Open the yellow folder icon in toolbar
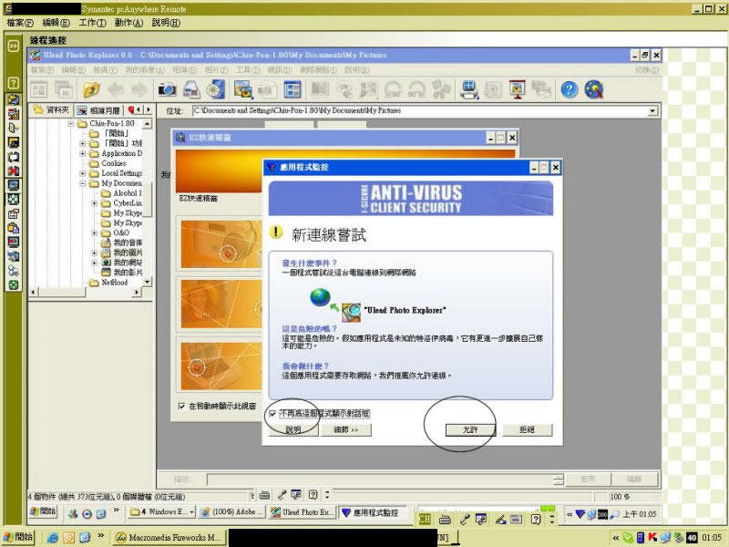729x547 pixels. point(91,89)
